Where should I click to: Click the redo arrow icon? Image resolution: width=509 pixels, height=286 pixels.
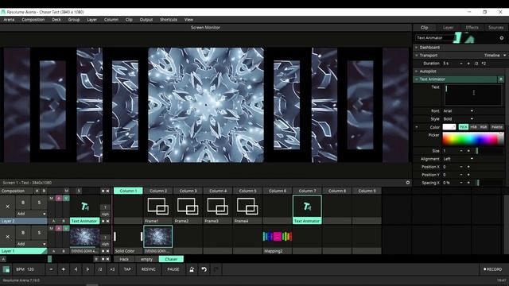216,269
